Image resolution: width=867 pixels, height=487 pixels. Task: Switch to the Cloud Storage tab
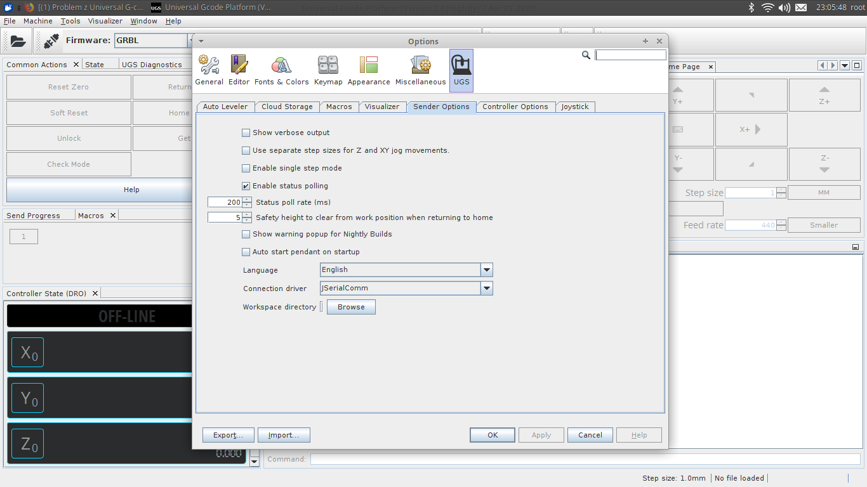pyautogui.click(x=287, y=107)
